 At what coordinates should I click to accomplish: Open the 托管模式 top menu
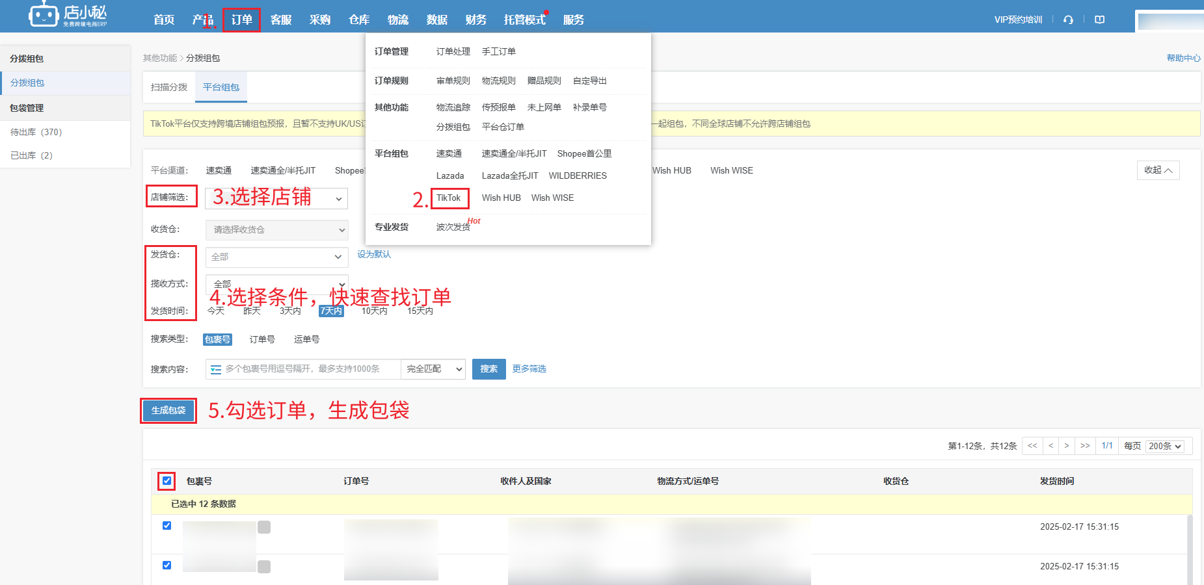[525, 19]
